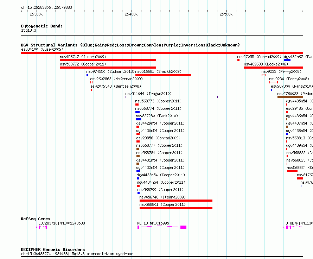Open KLF13|NM_015995 gene label
Image resolution: width=313 pixels, height=259 pixels.
point(153,223)
